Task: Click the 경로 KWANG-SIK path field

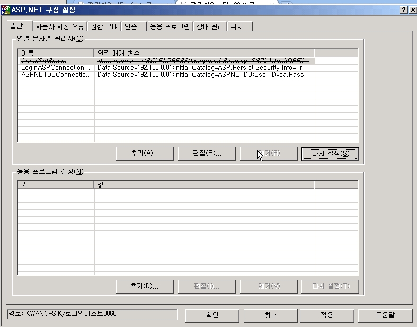Action: tap(92, 314)
